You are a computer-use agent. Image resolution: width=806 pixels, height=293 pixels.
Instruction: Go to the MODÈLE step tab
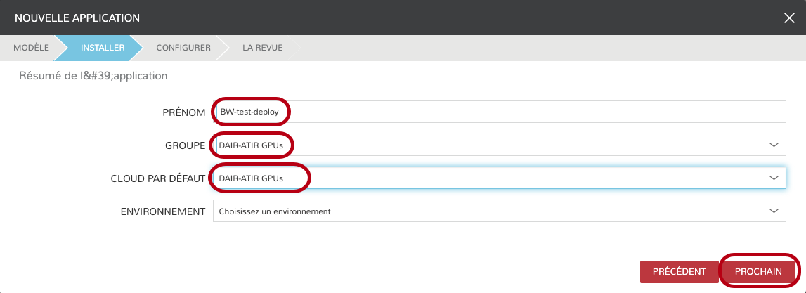pyautogui.click(x=31, y=48)
